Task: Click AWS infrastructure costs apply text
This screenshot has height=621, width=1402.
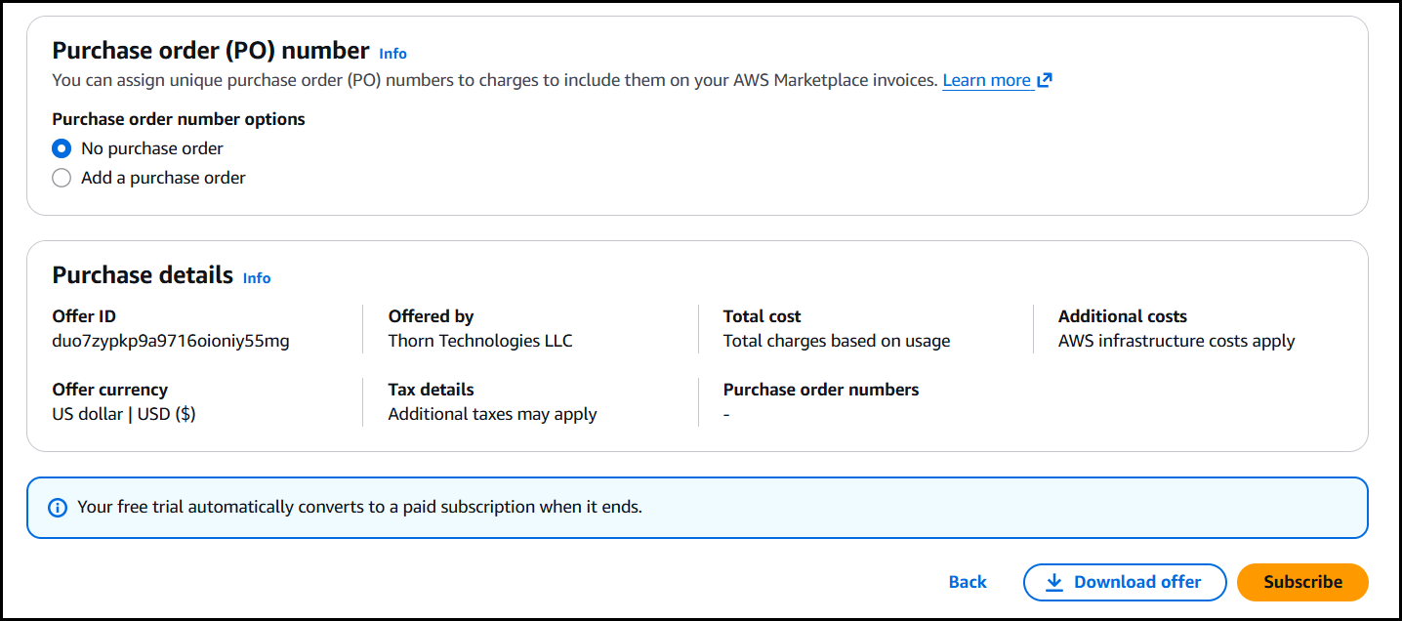Action: click(1175, 341)
